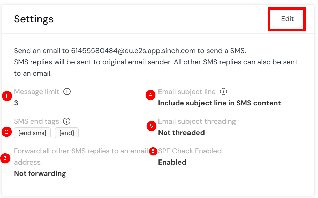Click the Settings heading

[34, 19]
